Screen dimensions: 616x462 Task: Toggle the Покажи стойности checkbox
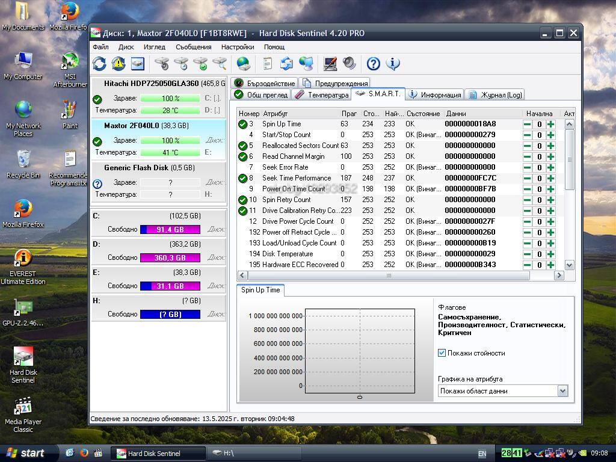pos(442,353)
